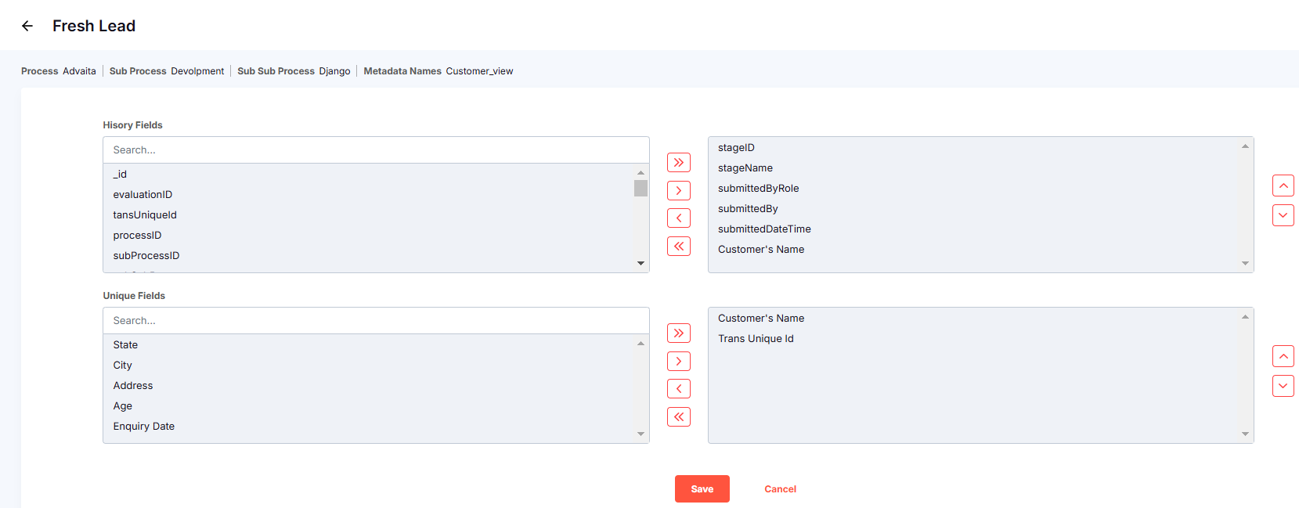The width and height of the screenshot is (1299, 508).
Task: Save the field configuration
Action: point(702,489)
